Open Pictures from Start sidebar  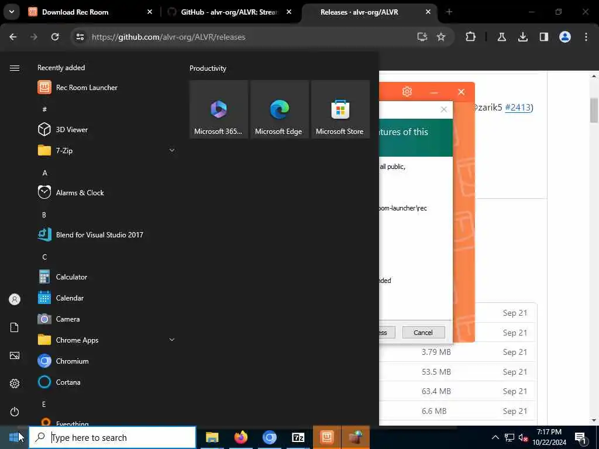[15, 355]
